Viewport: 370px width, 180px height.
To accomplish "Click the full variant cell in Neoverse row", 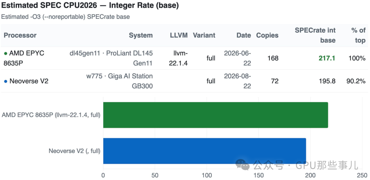I will pyautogui.click(x=211, y=81).
